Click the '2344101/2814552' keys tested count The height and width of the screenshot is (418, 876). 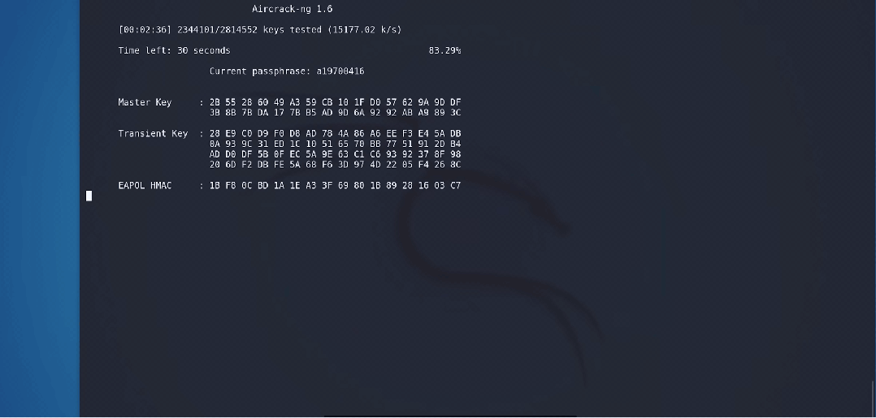point(217,29)
